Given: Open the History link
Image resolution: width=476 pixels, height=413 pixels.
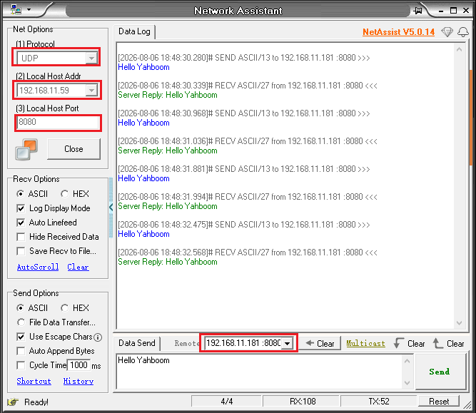Looking at the screenshot, I should click(x=79, y=381).
